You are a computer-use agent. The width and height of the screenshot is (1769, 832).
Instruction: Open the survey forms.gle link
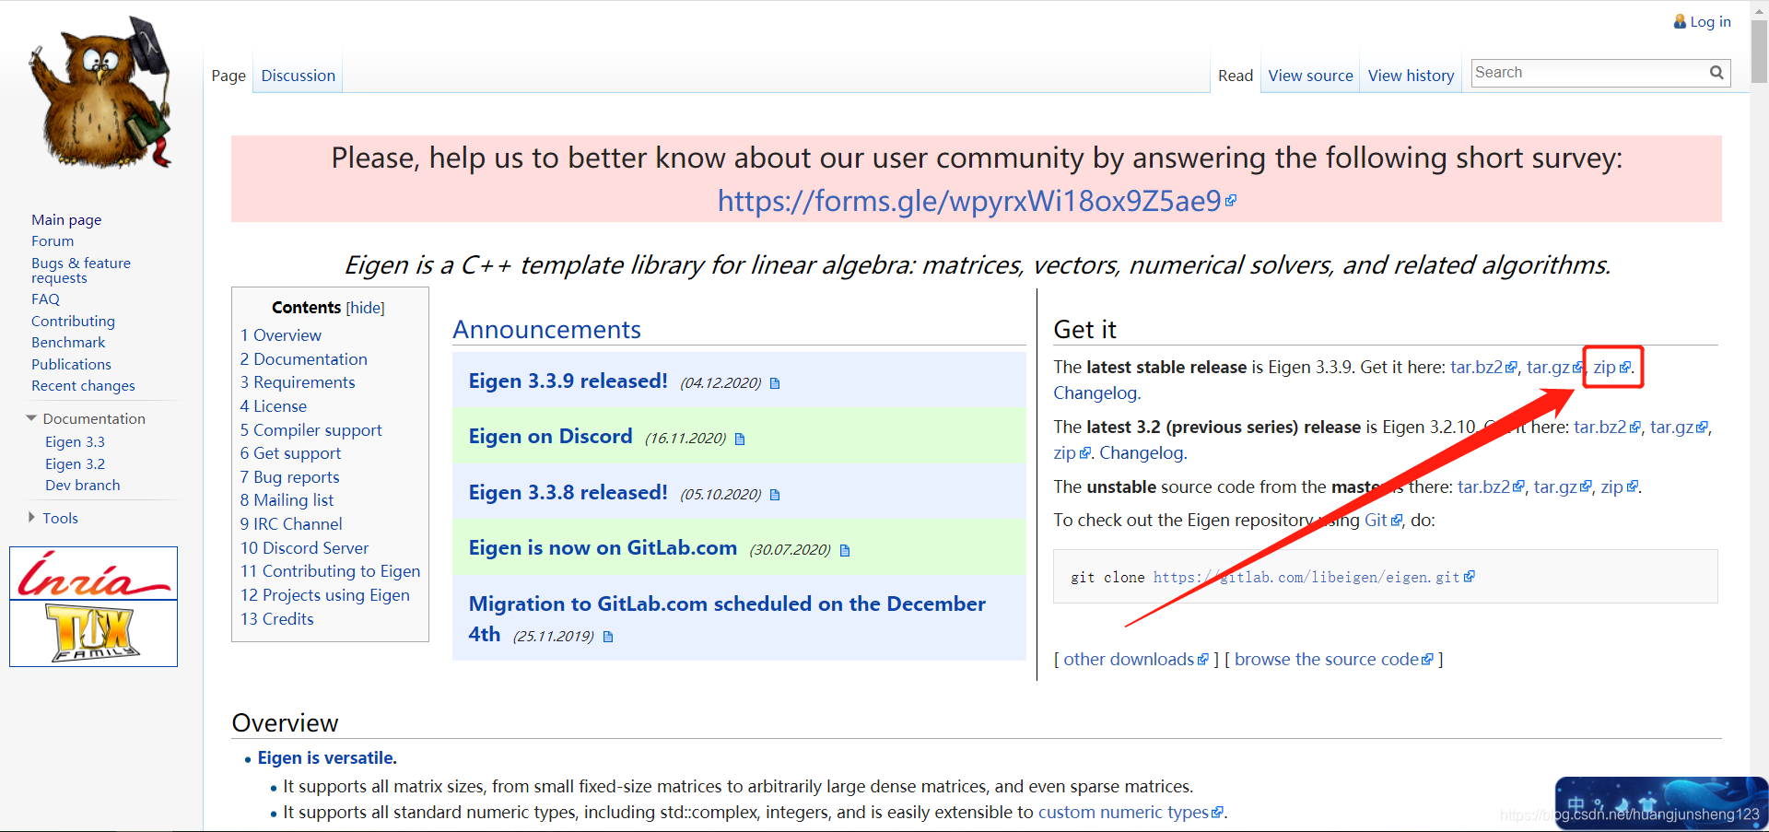pos(969,200)
